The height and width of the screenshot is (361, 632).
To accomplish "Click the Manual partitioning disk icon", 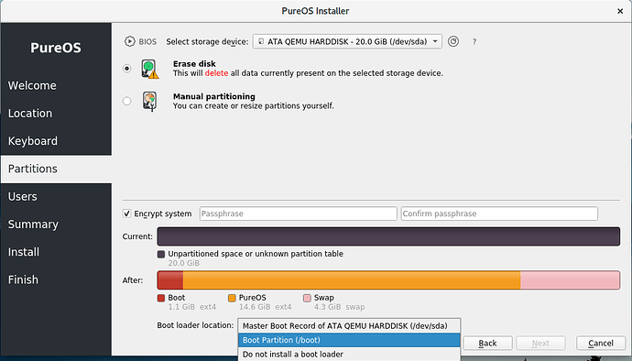I will [x=150, y=101].
